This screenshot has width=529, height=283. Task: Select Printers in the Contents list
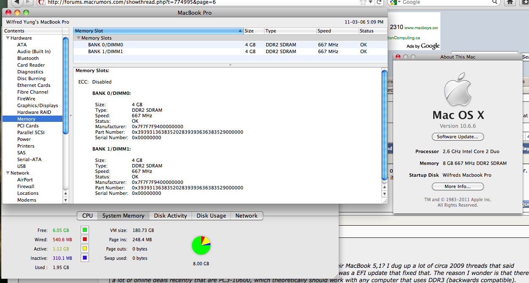click(26, 146)
